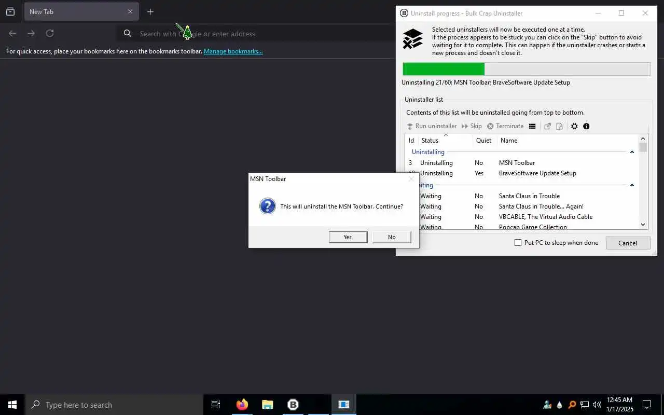664x415 pixels.
Task: Go back with the browser back arrow
Action: click(x=12, y=33)
